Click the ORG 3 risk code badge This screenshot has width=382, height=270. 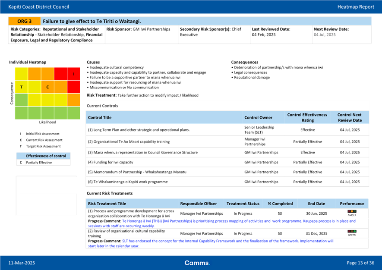tap(24, 21)
